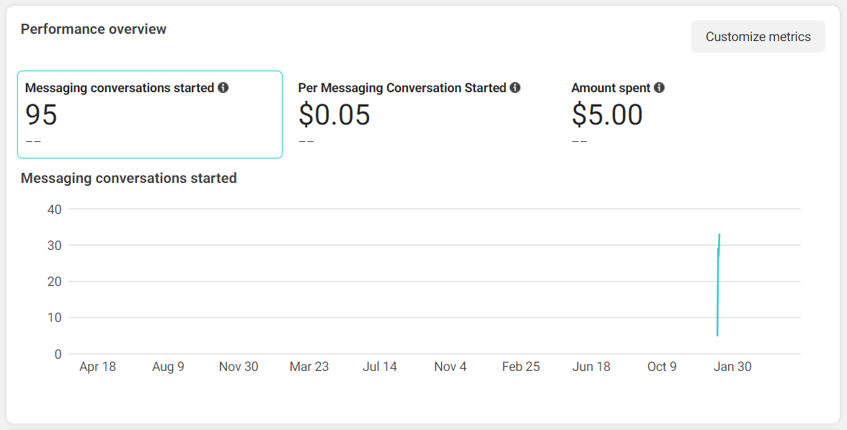Click the Mar 23 axis date label

pos(309,367)
